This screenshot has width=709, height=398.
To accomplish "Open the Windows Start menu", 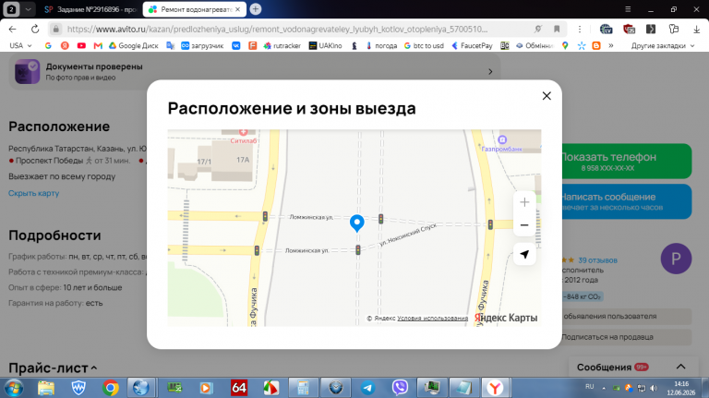I will [14, 388].
